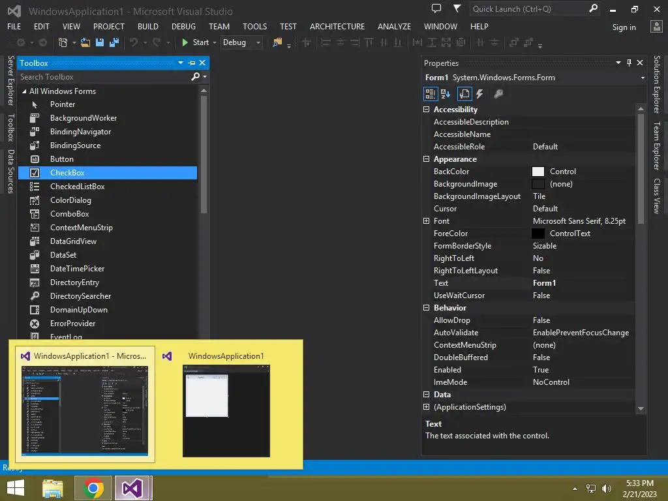Select the ComboBox control in Toolbox

click(x=108, y=214)
